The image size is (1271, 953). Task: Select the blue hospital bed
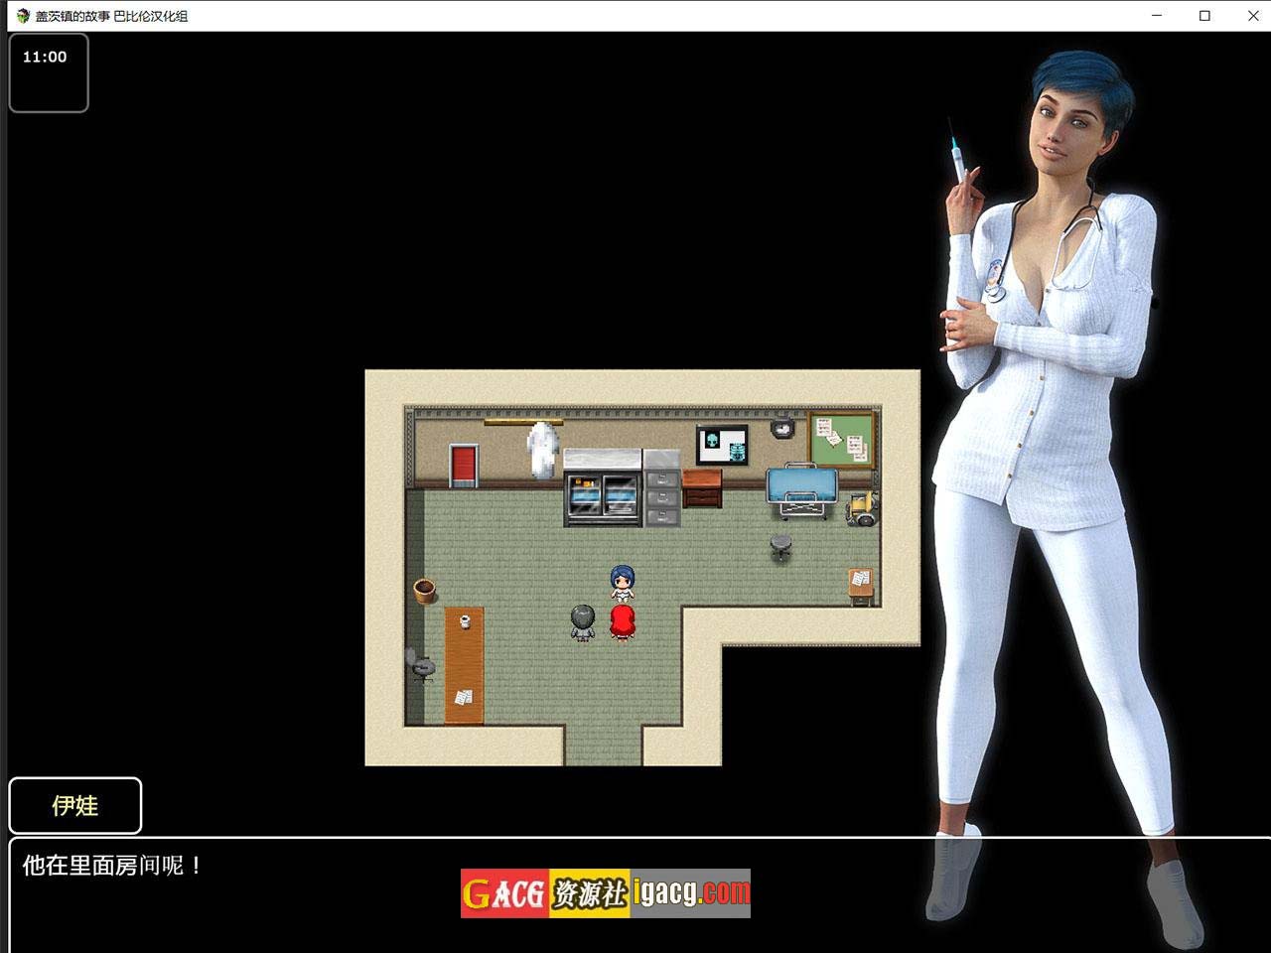pyautogui.click(x=801, y=490)
